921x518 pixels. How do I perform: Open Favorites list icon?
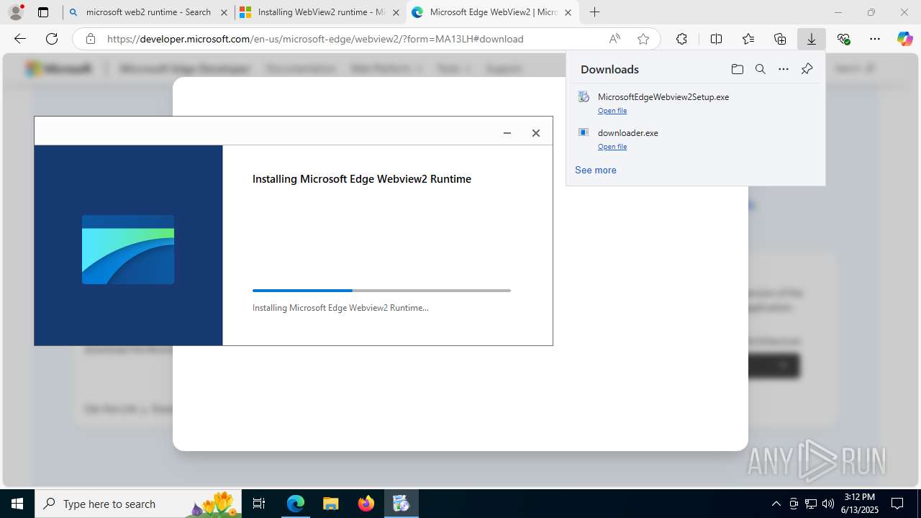(x=748, y=39)
